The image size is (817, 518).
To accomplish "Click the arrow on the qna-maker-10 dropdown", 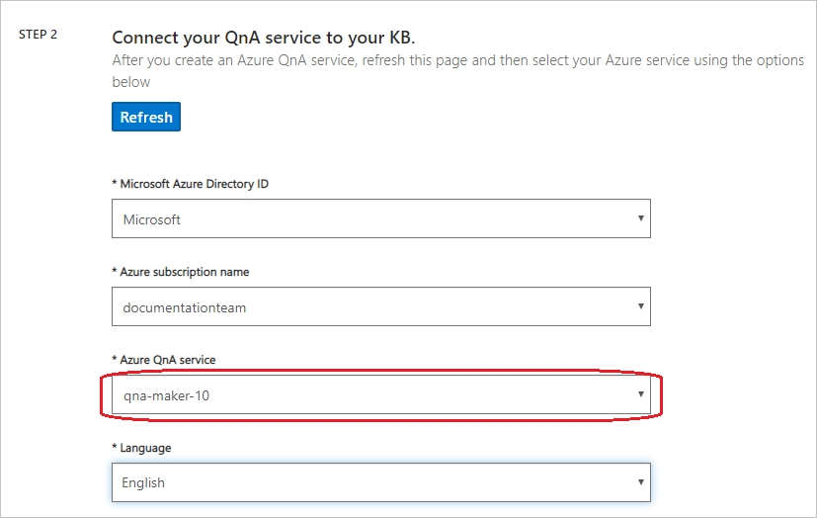I will click(x=641, y=394).
